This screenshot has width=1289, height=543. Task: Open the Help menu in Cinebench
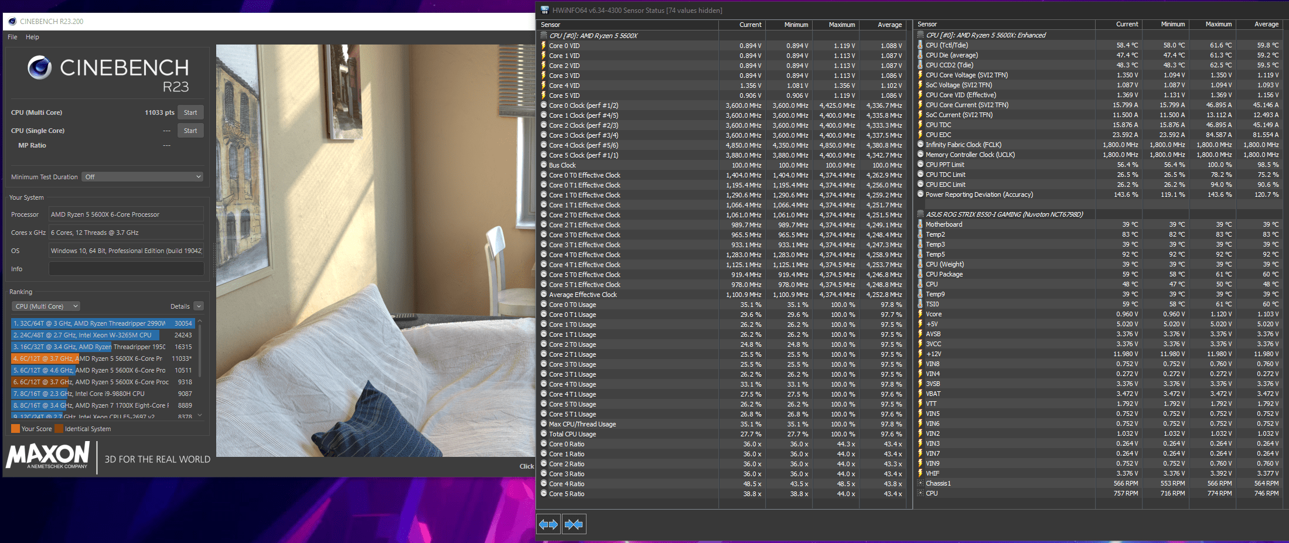click(x=32, y=37)
